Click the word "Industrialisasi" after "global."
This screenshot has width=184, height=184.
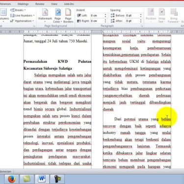coord(80,109)
